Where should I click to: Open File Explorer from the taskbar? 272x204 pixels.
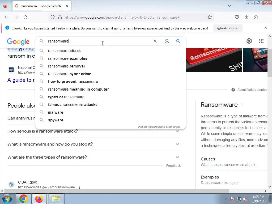pos(56,199)
